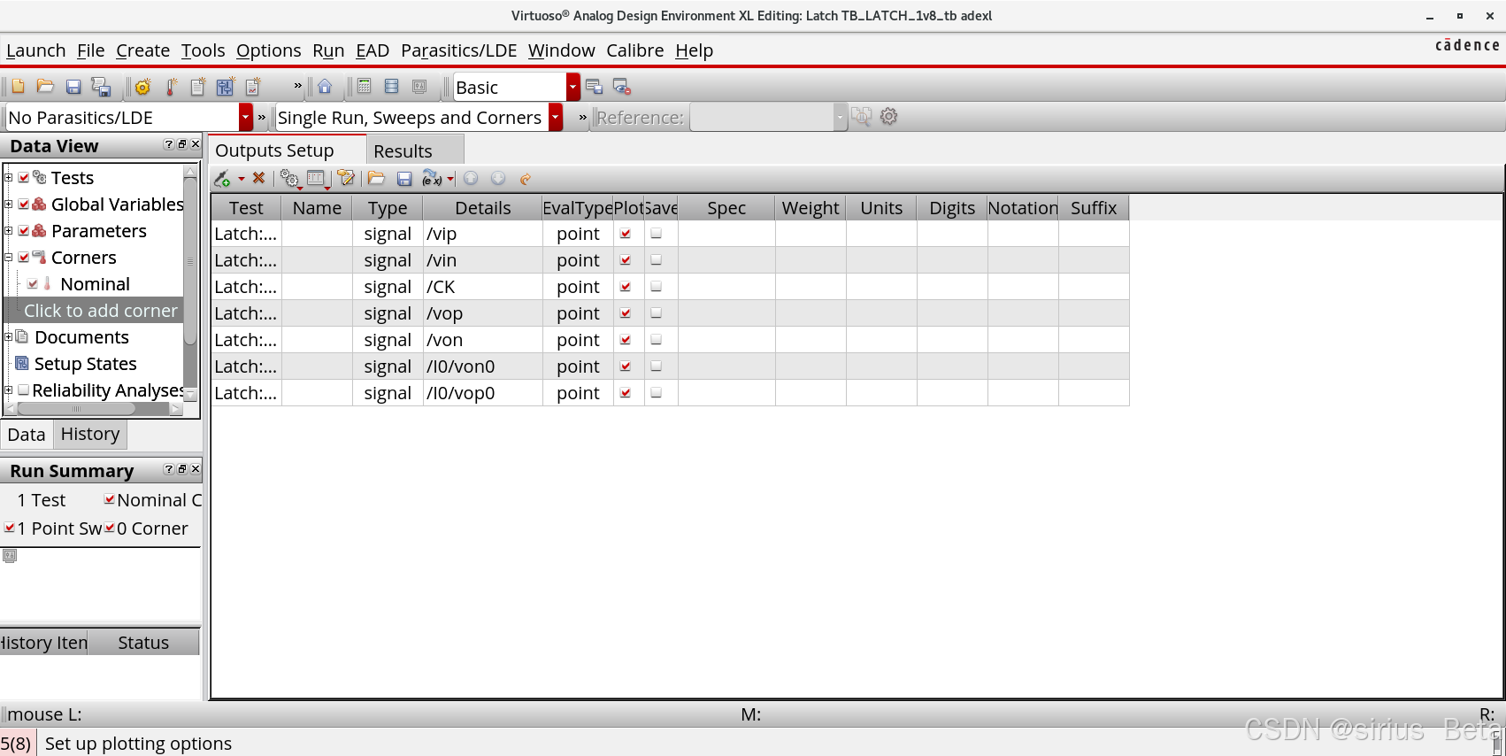
Task: Click the save workspace icon beside Basic
Action: pos(594,87)
